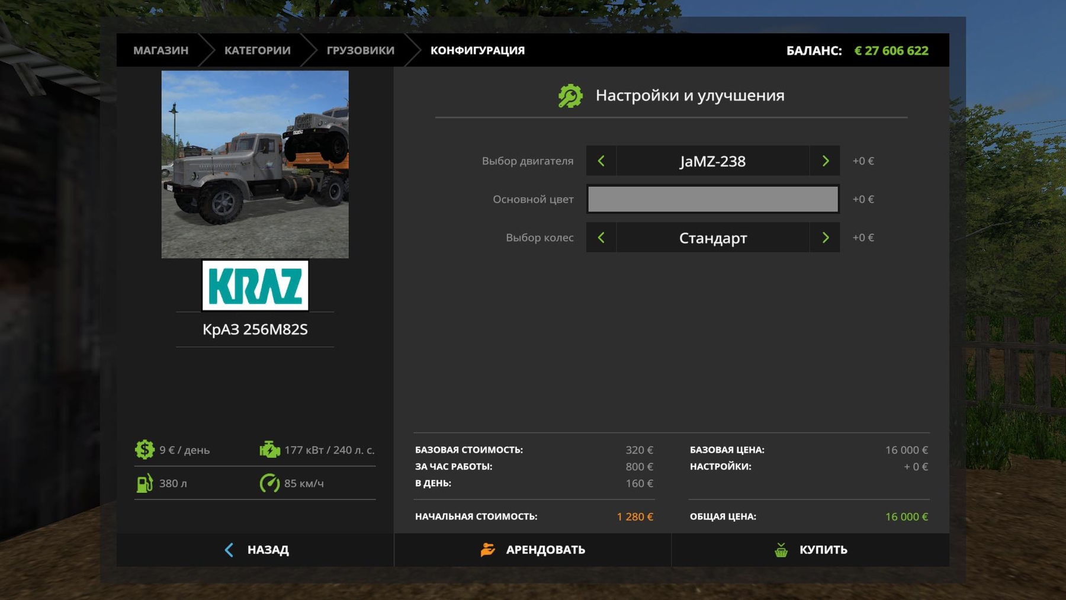Viewport: 1066px width, 600px height.
Task: Return to Грузовики breadcrumb tab
Action: (x=360, y=50)
